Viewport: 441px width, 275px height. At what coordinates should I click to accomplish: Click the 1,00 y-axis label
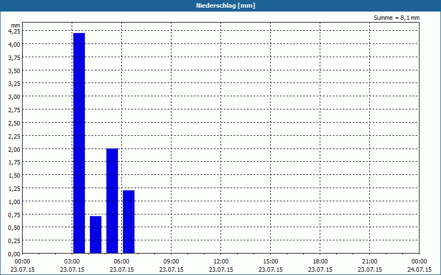(14, 201)
